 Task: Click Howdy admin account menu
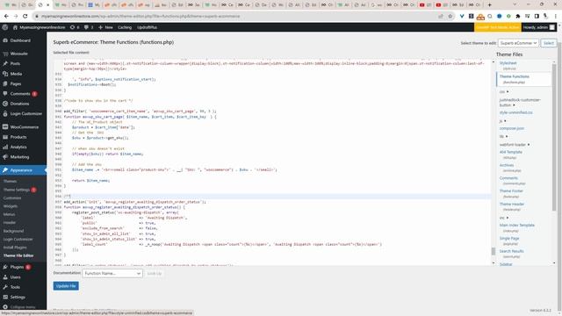click(538, 27)
